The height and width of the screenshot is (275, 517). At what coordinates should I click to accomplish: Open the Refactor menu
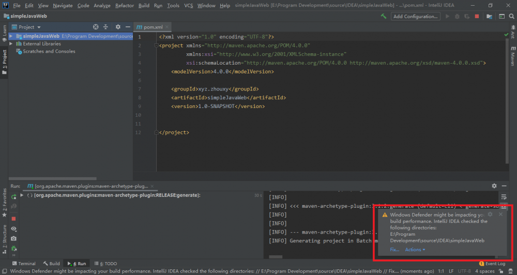tap(124, 6)
